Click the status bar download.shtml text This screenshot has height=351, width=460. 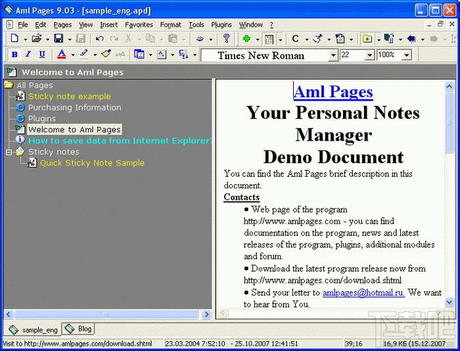[x=78, y=343]
